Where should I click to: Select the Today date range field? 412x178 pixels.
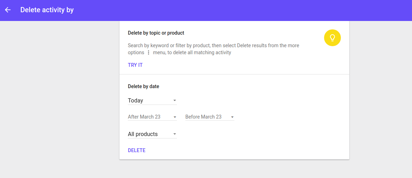click(147, 101)
